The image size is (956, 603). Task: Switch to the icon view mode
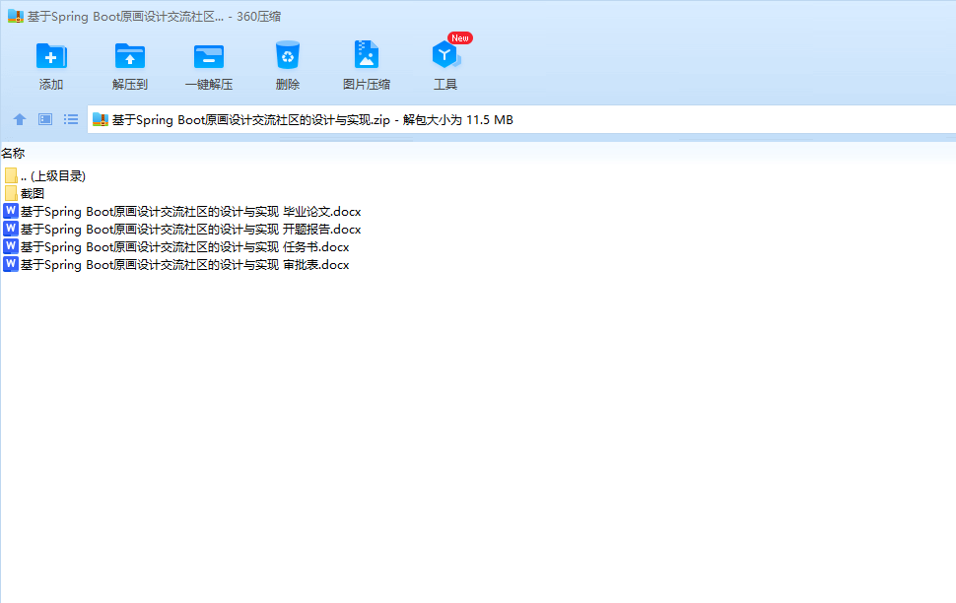[x=45, y=119]
